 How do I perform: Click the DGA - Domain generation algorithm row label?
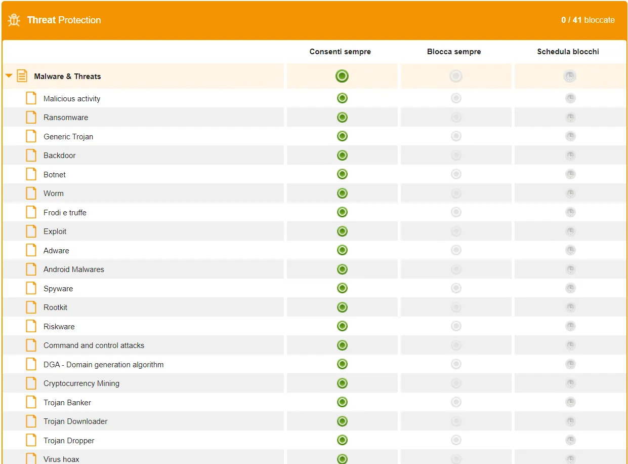104,365
